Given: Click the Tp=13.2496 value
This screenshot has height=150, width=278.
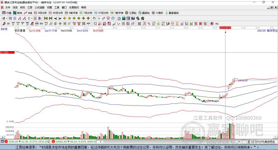Looking at the screenshot, I should pyautogui.click(x=34, y=31).
